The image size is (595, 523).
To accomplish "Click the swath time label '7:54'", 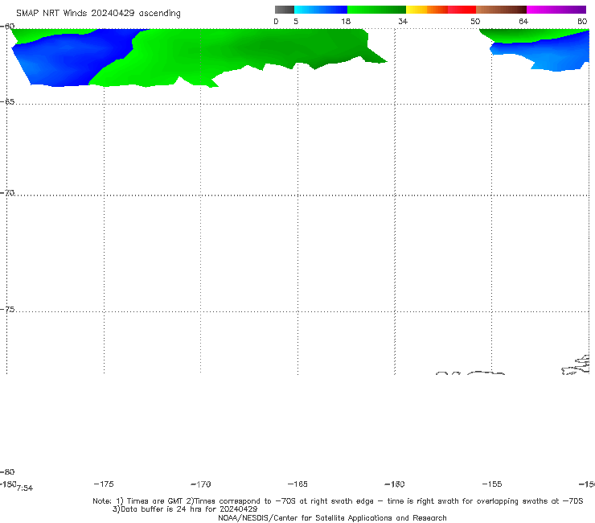I will coord(25,488).
